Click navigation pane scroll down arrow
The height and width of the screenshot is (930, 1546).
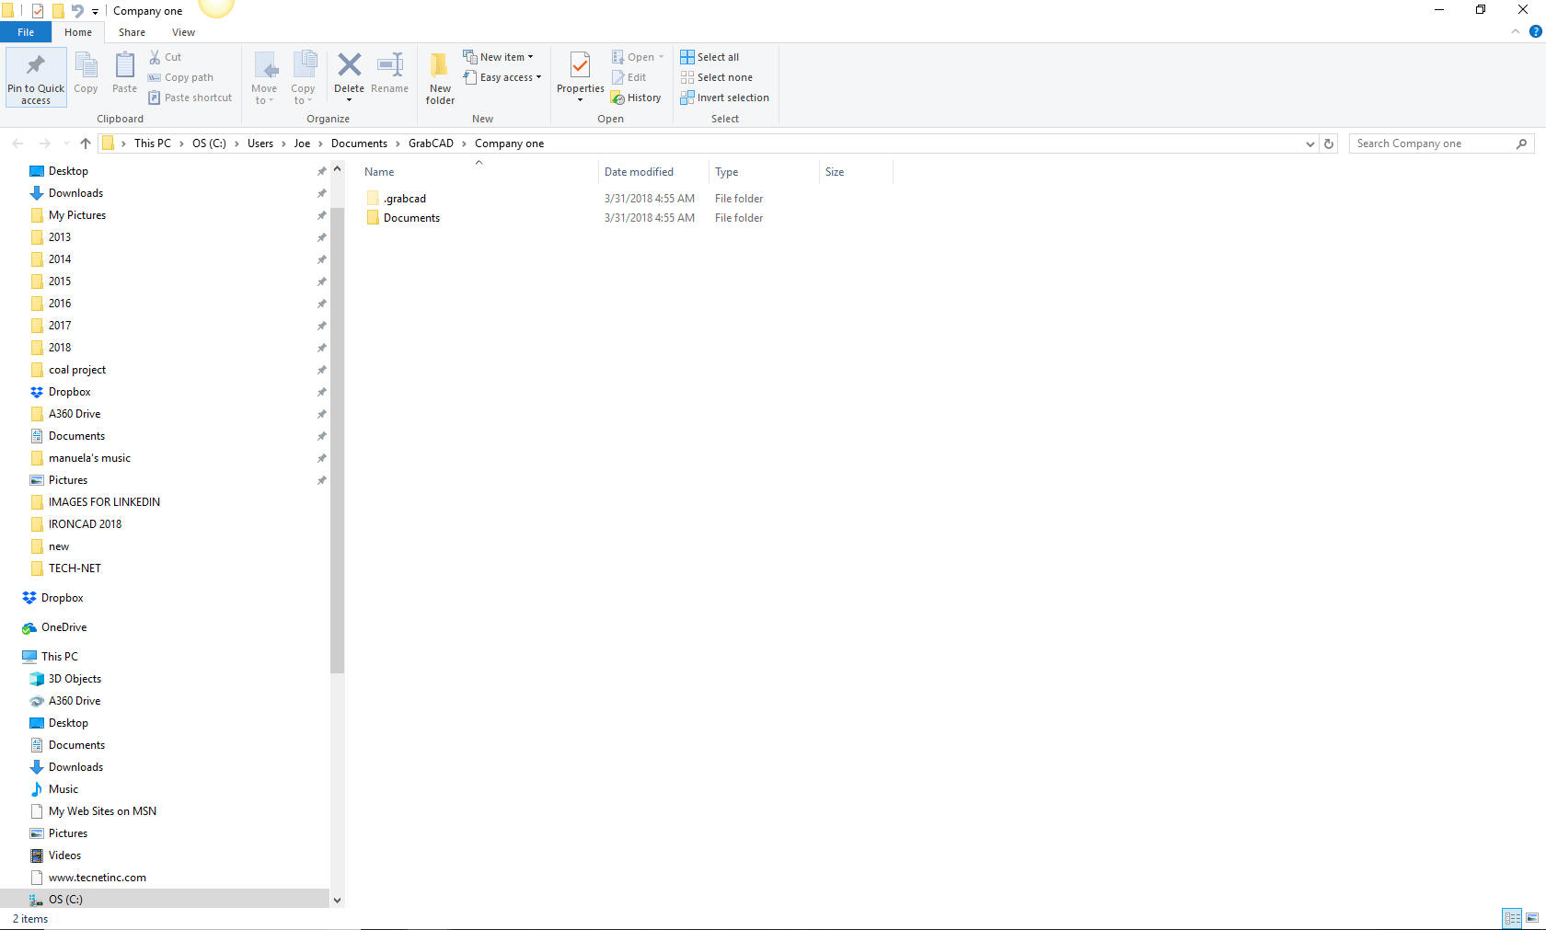point(337,901)
